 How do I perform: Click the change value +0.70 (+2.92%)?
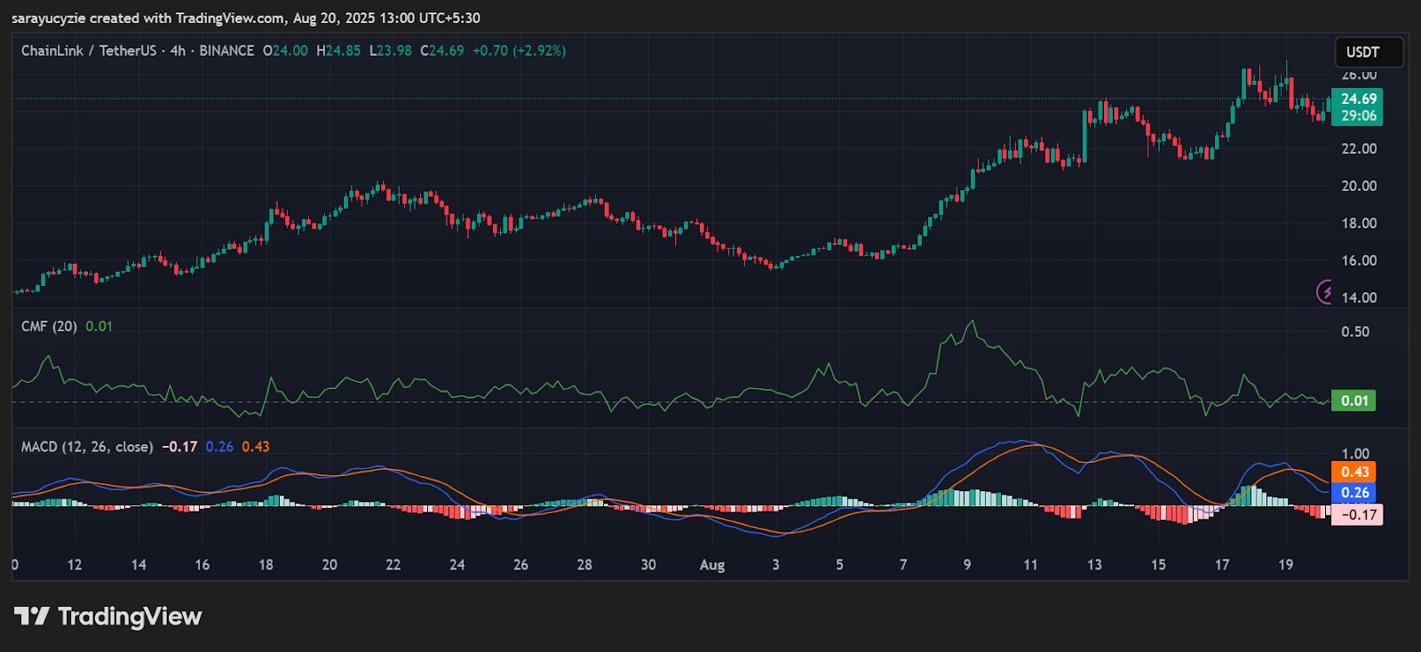[x=519, y=51]
